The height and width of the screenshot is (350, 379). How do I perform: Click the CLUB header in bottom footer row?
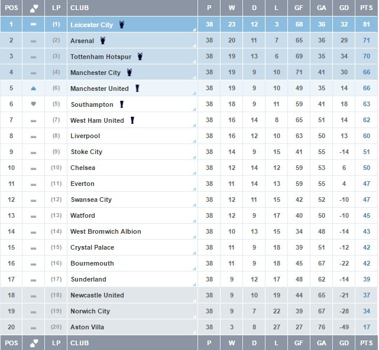tap(79, 343)
